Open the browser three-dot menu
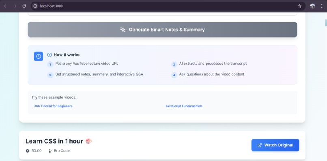The width and height of the screenshot is (327, 161). (322, 6)
